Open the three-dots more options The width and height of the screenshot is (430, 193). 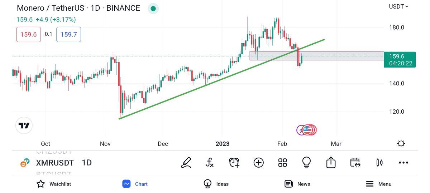coord(403,163)
